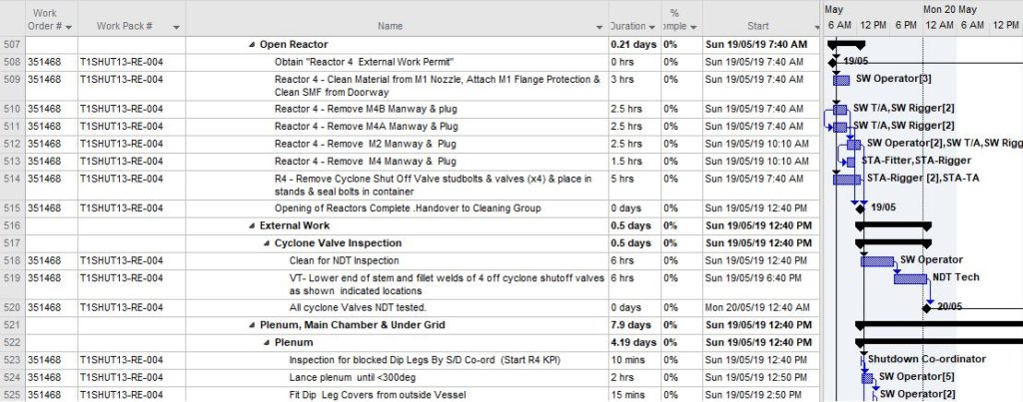1023x402 pixels.
Task: Collapse the Cyclone Valve Inspection group
Action: click(x=266, y=242)
